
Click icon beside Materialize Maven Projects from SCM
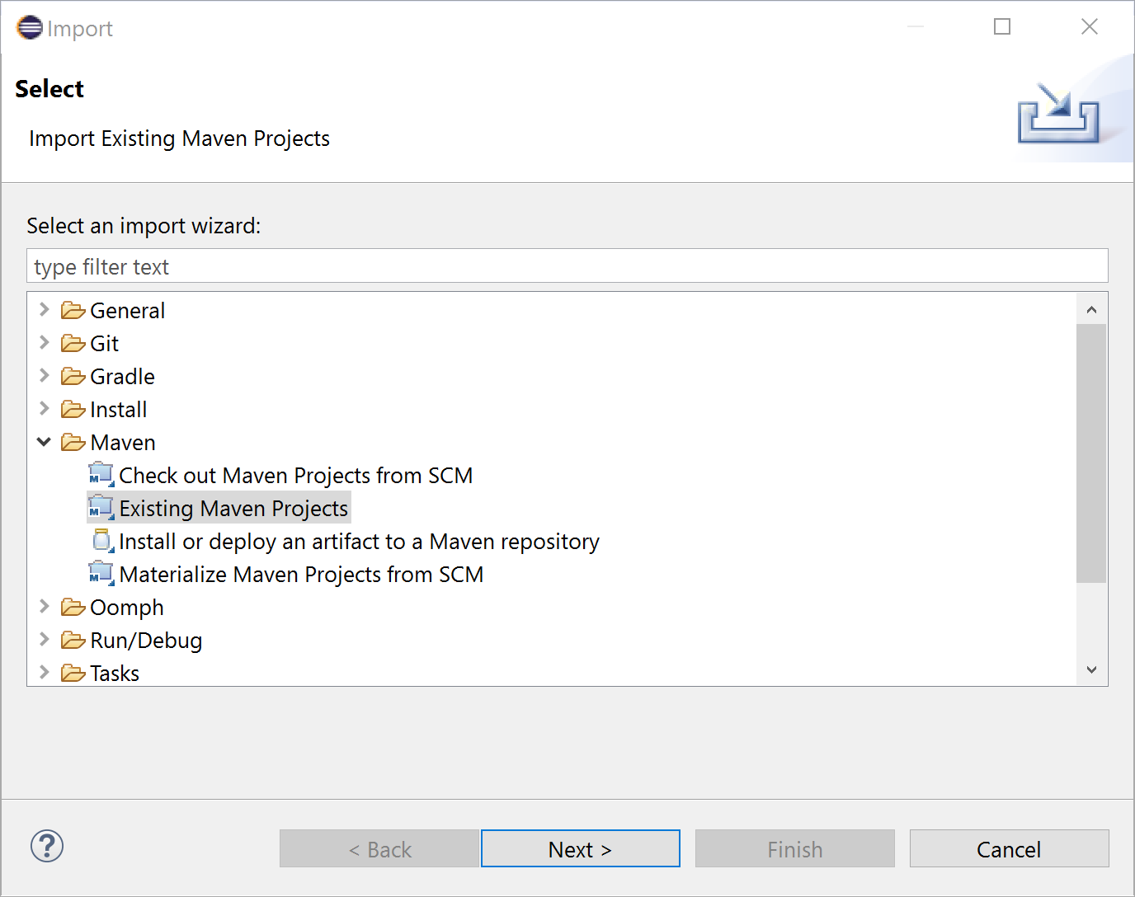coord(101,575)
